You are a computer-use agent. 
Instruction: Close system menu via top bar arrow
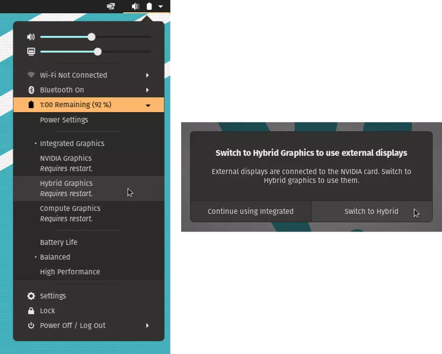coord(160,6)
